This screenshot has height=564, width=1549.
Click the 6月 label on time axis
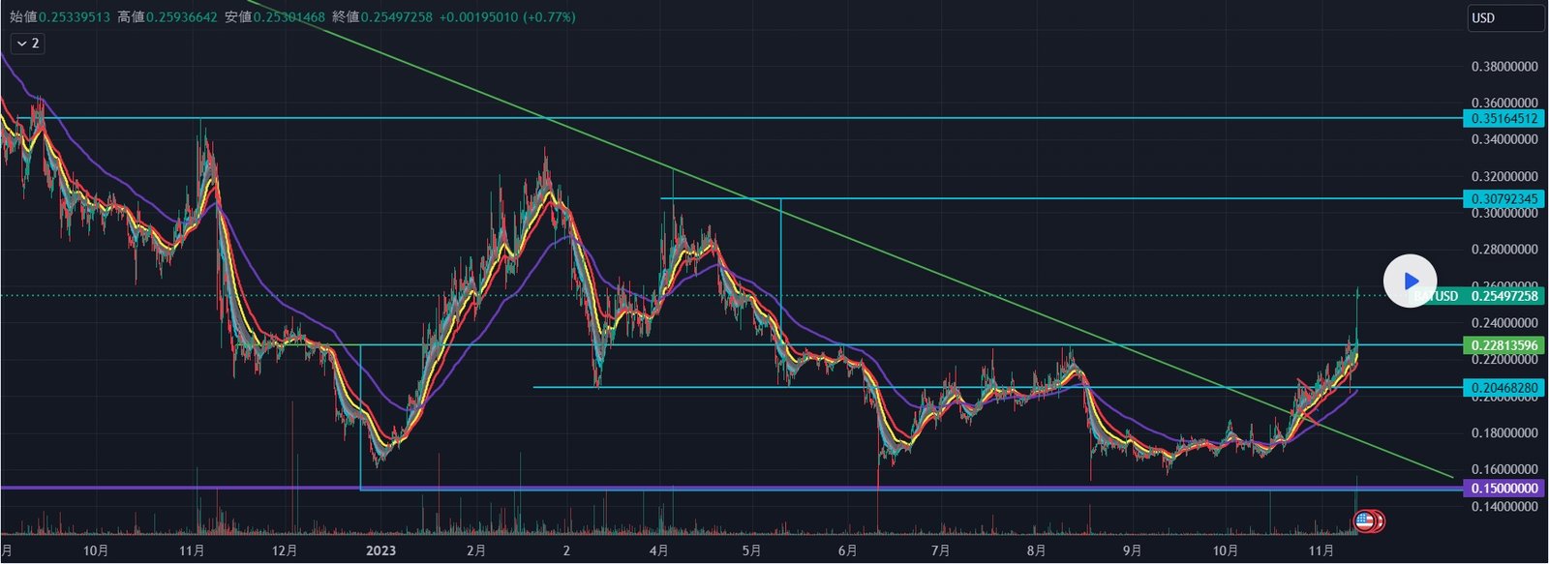(847, 550)
